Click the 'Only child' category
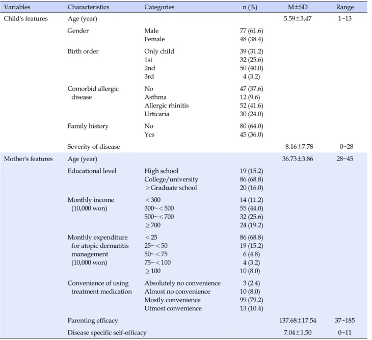Viewport: 372px width, 340px height. pos(159,51)
